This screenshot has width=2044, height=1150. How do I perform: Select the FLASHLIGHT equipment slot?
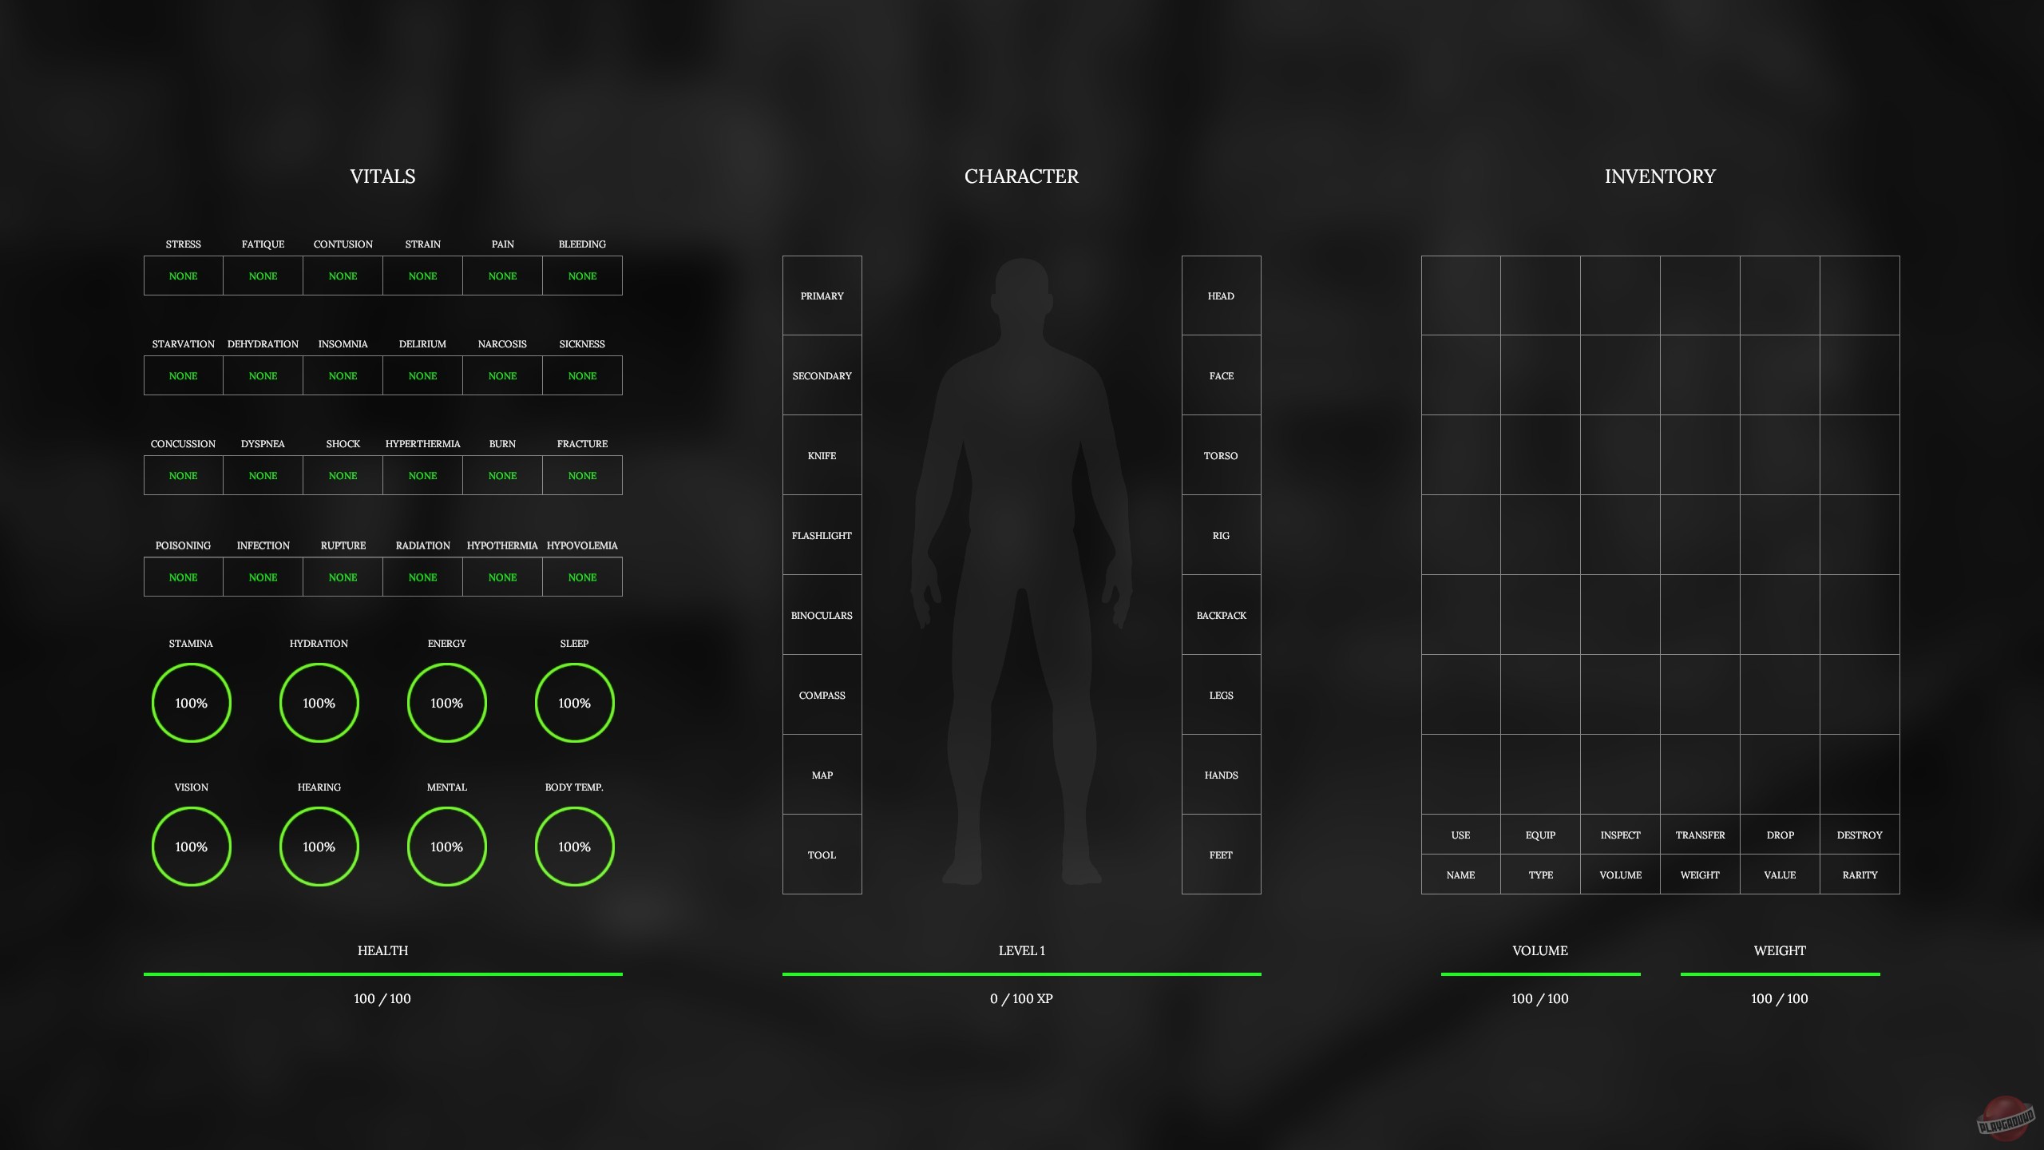pos(822,535)
